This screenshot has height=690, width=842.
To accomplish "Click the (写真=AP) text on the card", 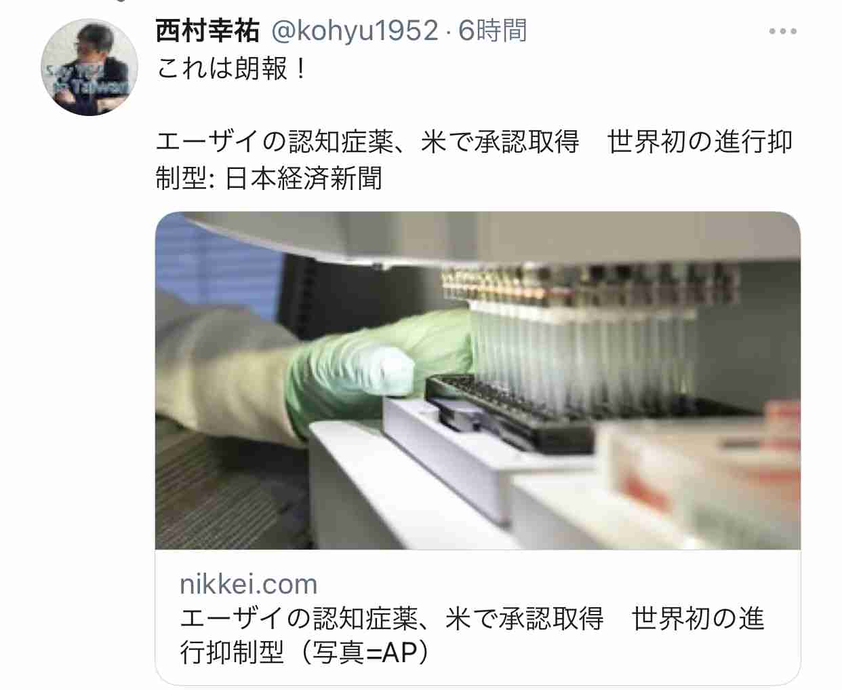I will 365,653.
